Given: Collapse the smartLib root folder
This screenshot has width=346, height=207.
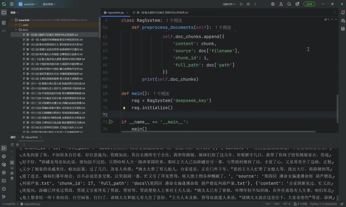Looking at the screenshot, I should (x=13, y=20).
